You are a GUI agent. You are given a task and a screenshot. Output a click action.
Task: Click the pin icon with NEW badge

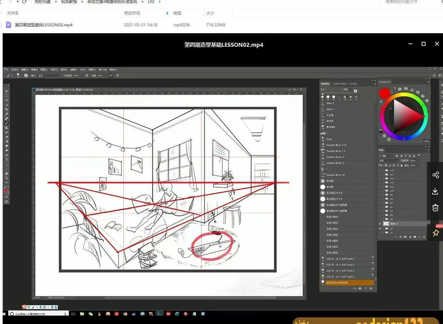click(436, 233)
